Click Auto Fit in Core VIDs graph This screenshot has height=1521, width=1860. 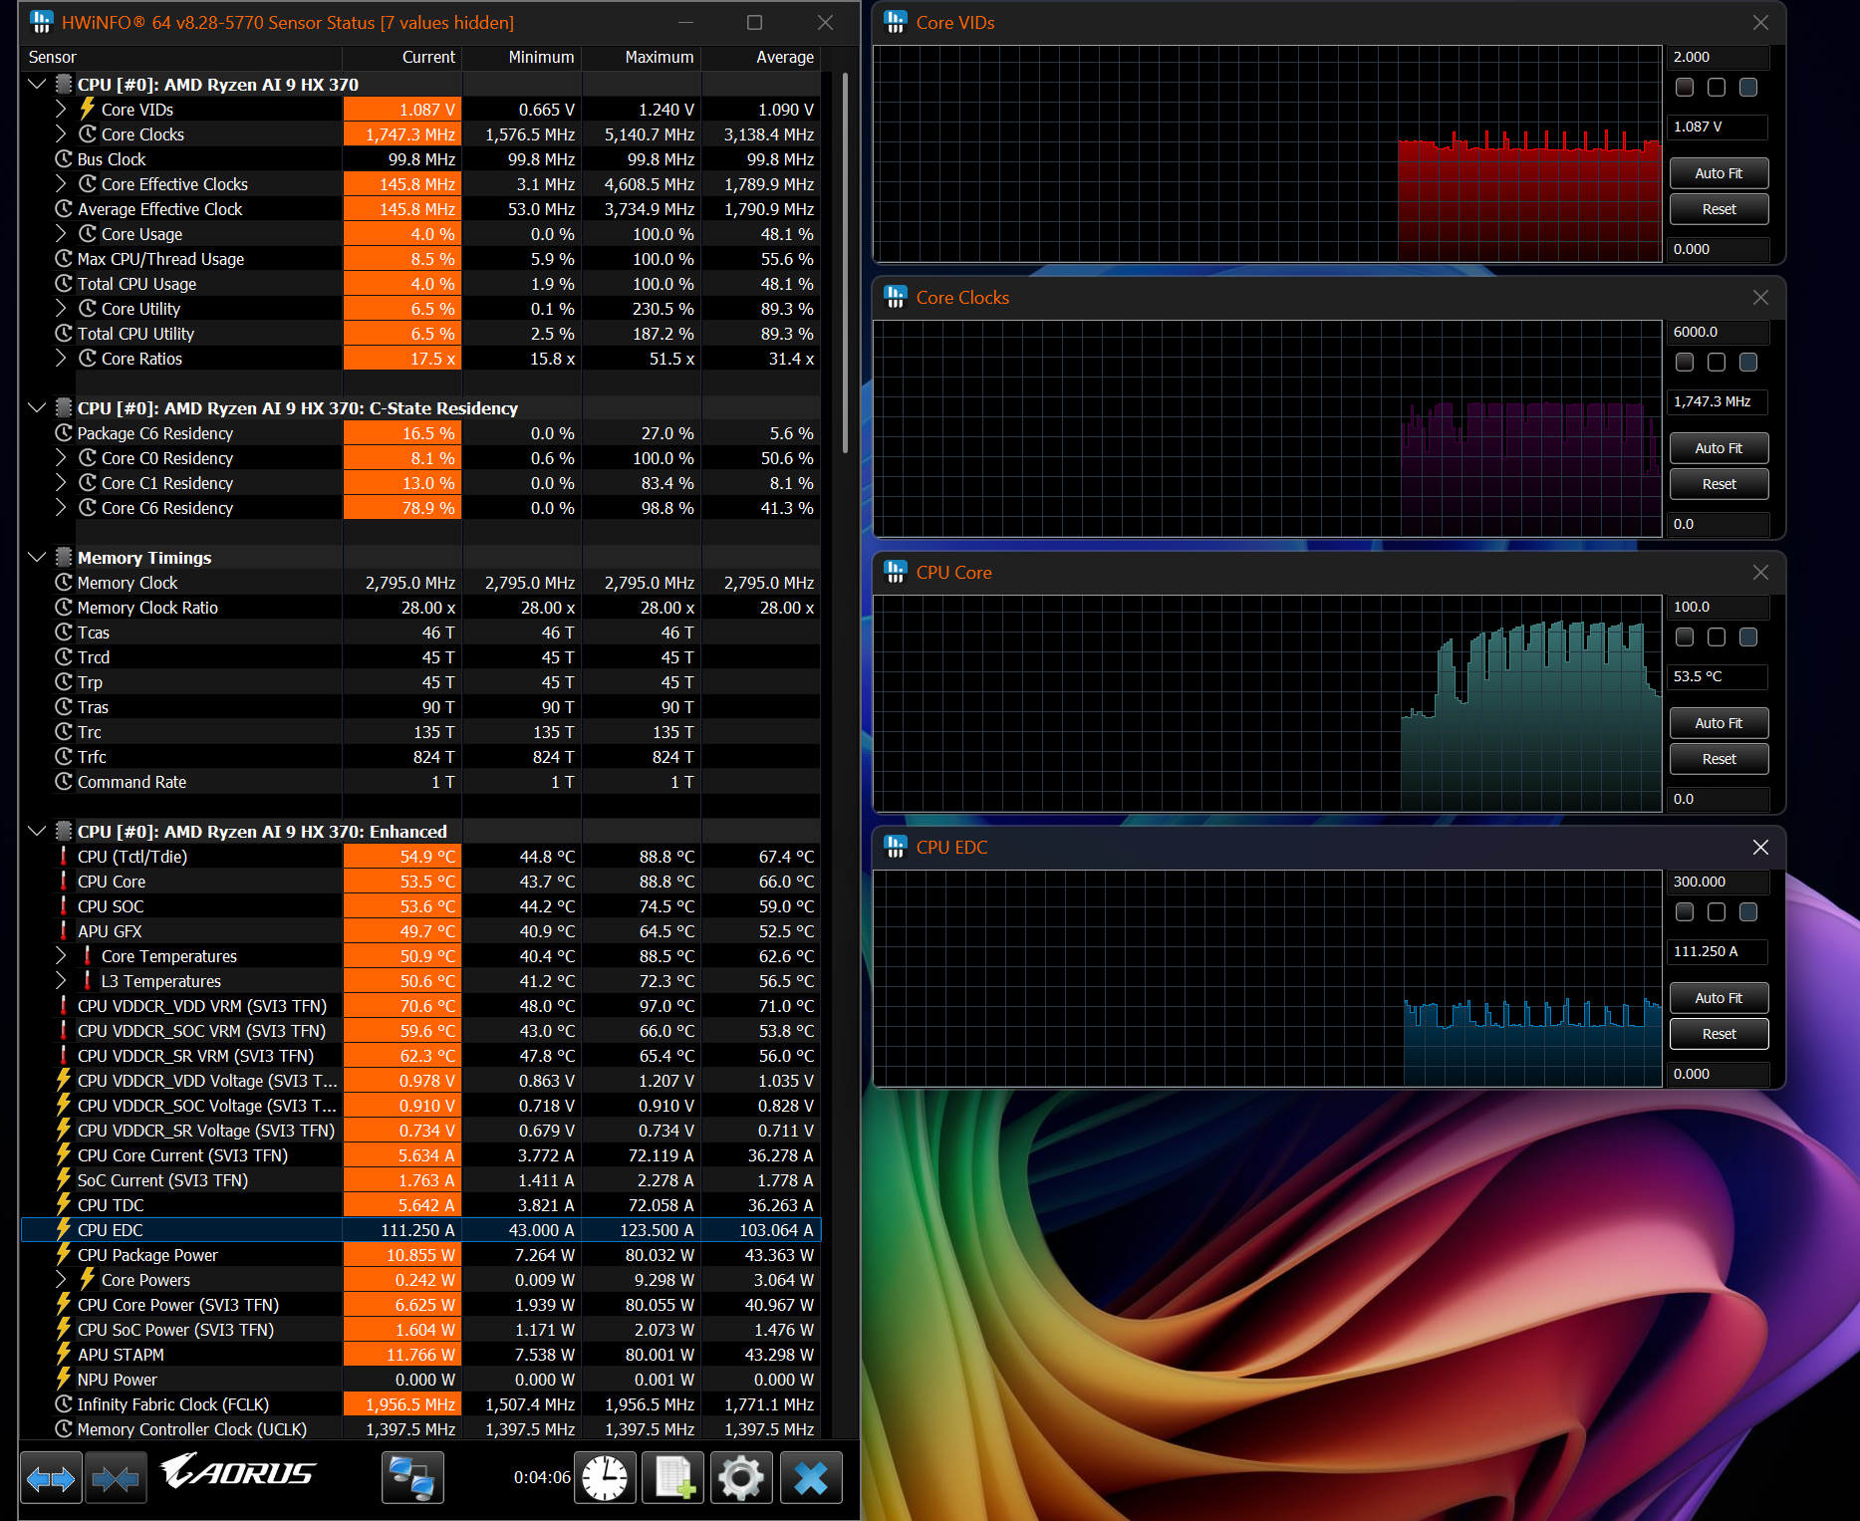click(1719, 173)
